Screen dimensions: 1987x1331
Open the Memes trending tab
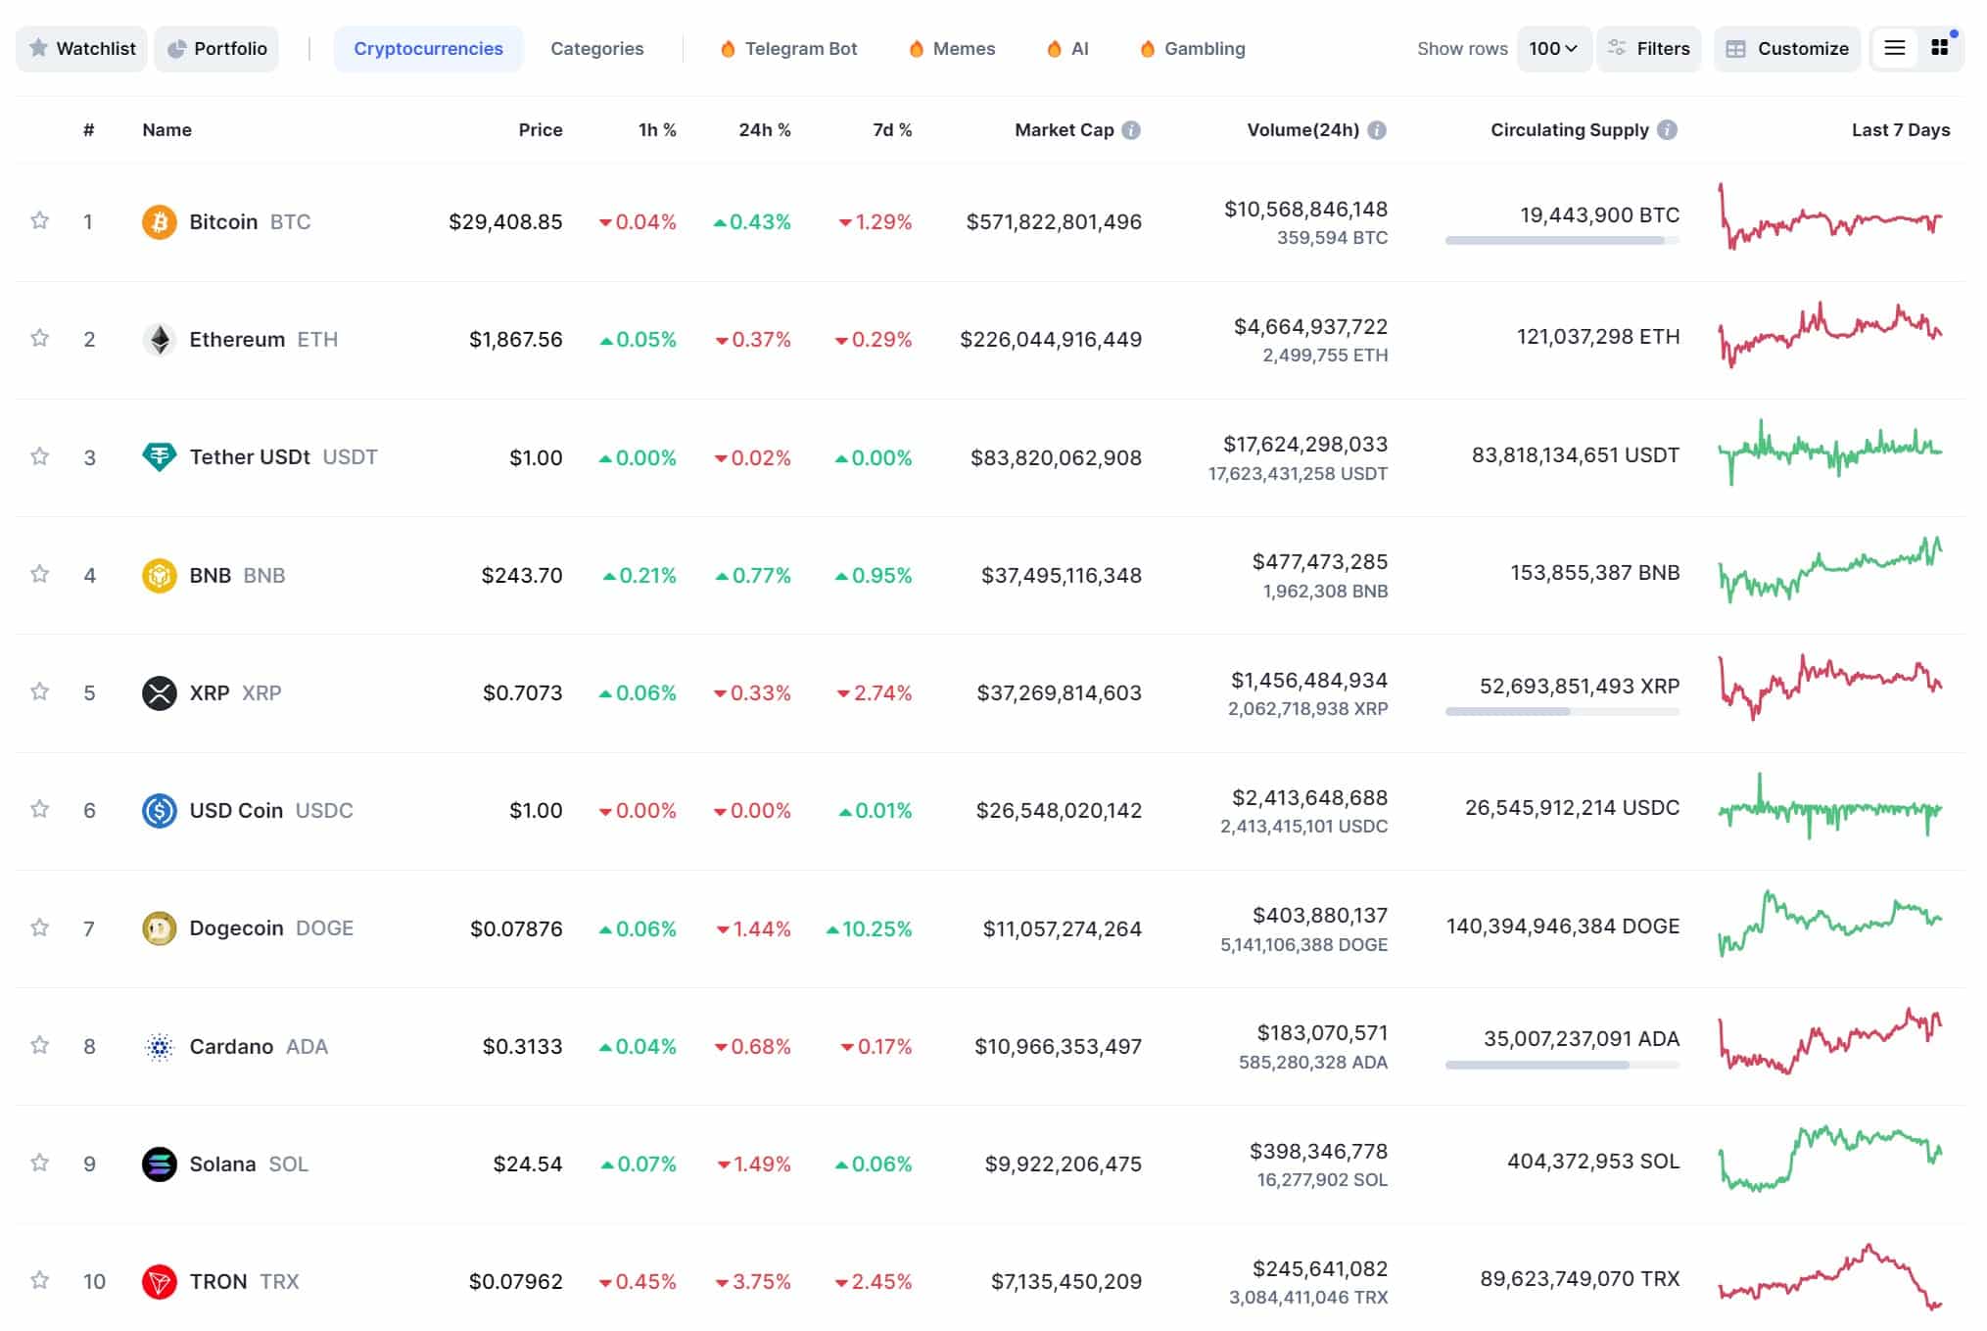pos(952,49)
